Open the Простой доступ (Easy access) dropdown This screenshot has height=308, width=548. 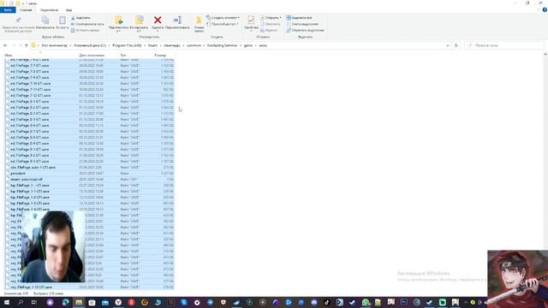click(223, 24)
